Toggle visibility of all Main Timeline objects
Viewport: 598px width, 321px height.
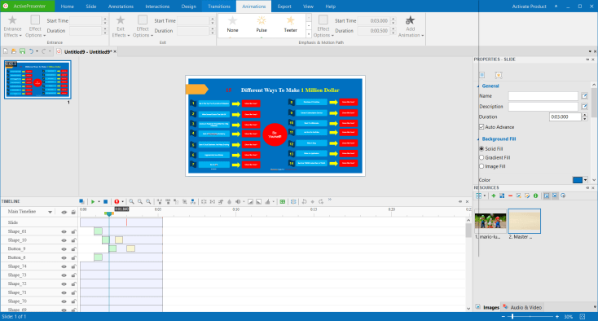pyautogui.click(x=64, y=212)
